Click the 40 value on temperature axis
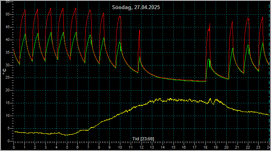The width and height of the screenshot is (271, 151). [x=8, y=40]
